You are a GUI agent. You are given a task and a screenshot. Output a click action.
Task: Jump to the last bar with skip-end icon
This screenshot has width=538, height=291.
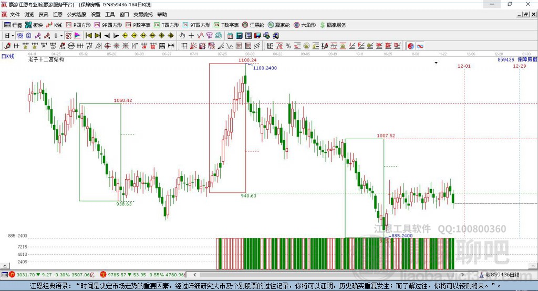pyautogui.click(x=98, y=36)
